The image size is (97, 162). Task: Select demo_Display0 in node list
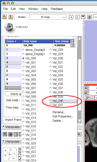pyautogui.click(x=34, y=50)
